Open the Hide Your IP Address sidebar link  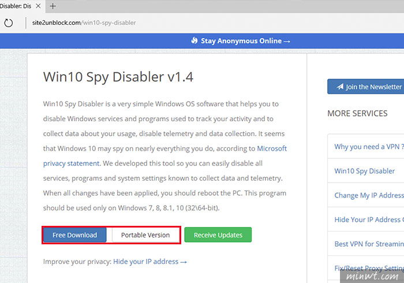point(369,219)
